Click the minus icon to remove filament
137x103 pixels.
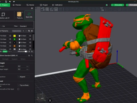pos(26,31)
